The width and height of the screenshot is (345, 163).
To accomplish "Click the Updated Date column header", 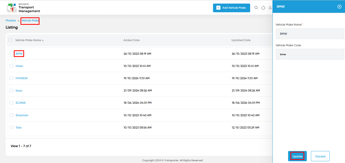I will pos(241,40).
